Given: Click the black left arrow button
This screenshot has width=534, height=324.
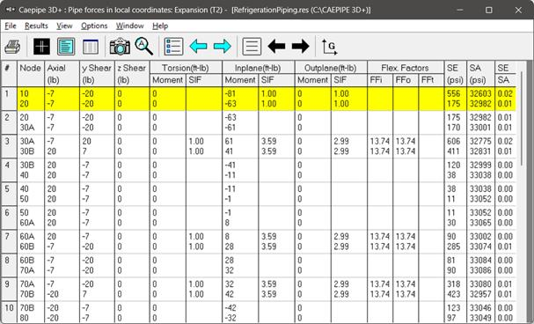Looking at the screenshot, I should point(276,47).
